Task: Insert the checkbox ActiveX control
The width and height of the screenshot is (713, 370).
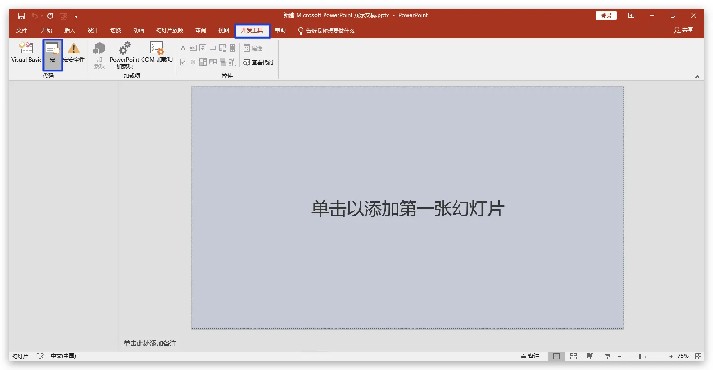Action: tap(183, 62)
